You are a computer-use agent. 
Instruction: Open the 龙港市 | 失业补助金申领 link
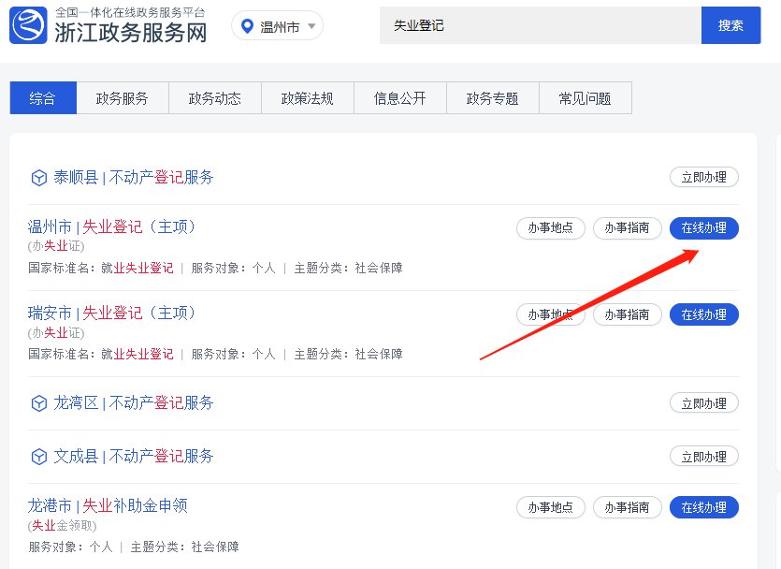108,506
